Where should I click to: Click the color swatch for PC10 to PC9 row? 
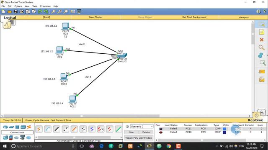pyautogui.click(x=224, y=132)
